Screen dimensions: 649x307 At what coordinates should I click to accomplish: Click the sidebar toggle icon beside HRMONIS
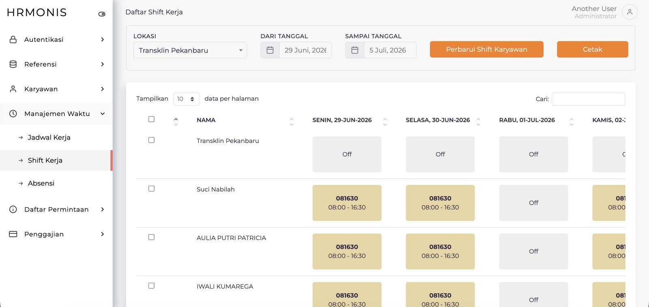102,14
